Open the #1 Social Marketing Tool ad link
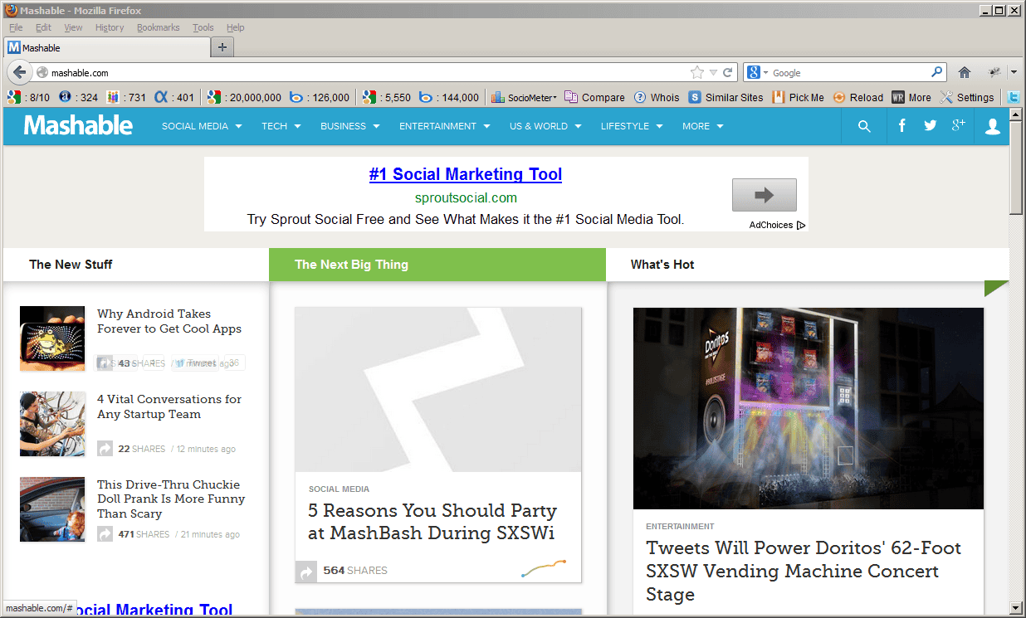The width and height of the screenshot is (1026, 618). [466, 174]
